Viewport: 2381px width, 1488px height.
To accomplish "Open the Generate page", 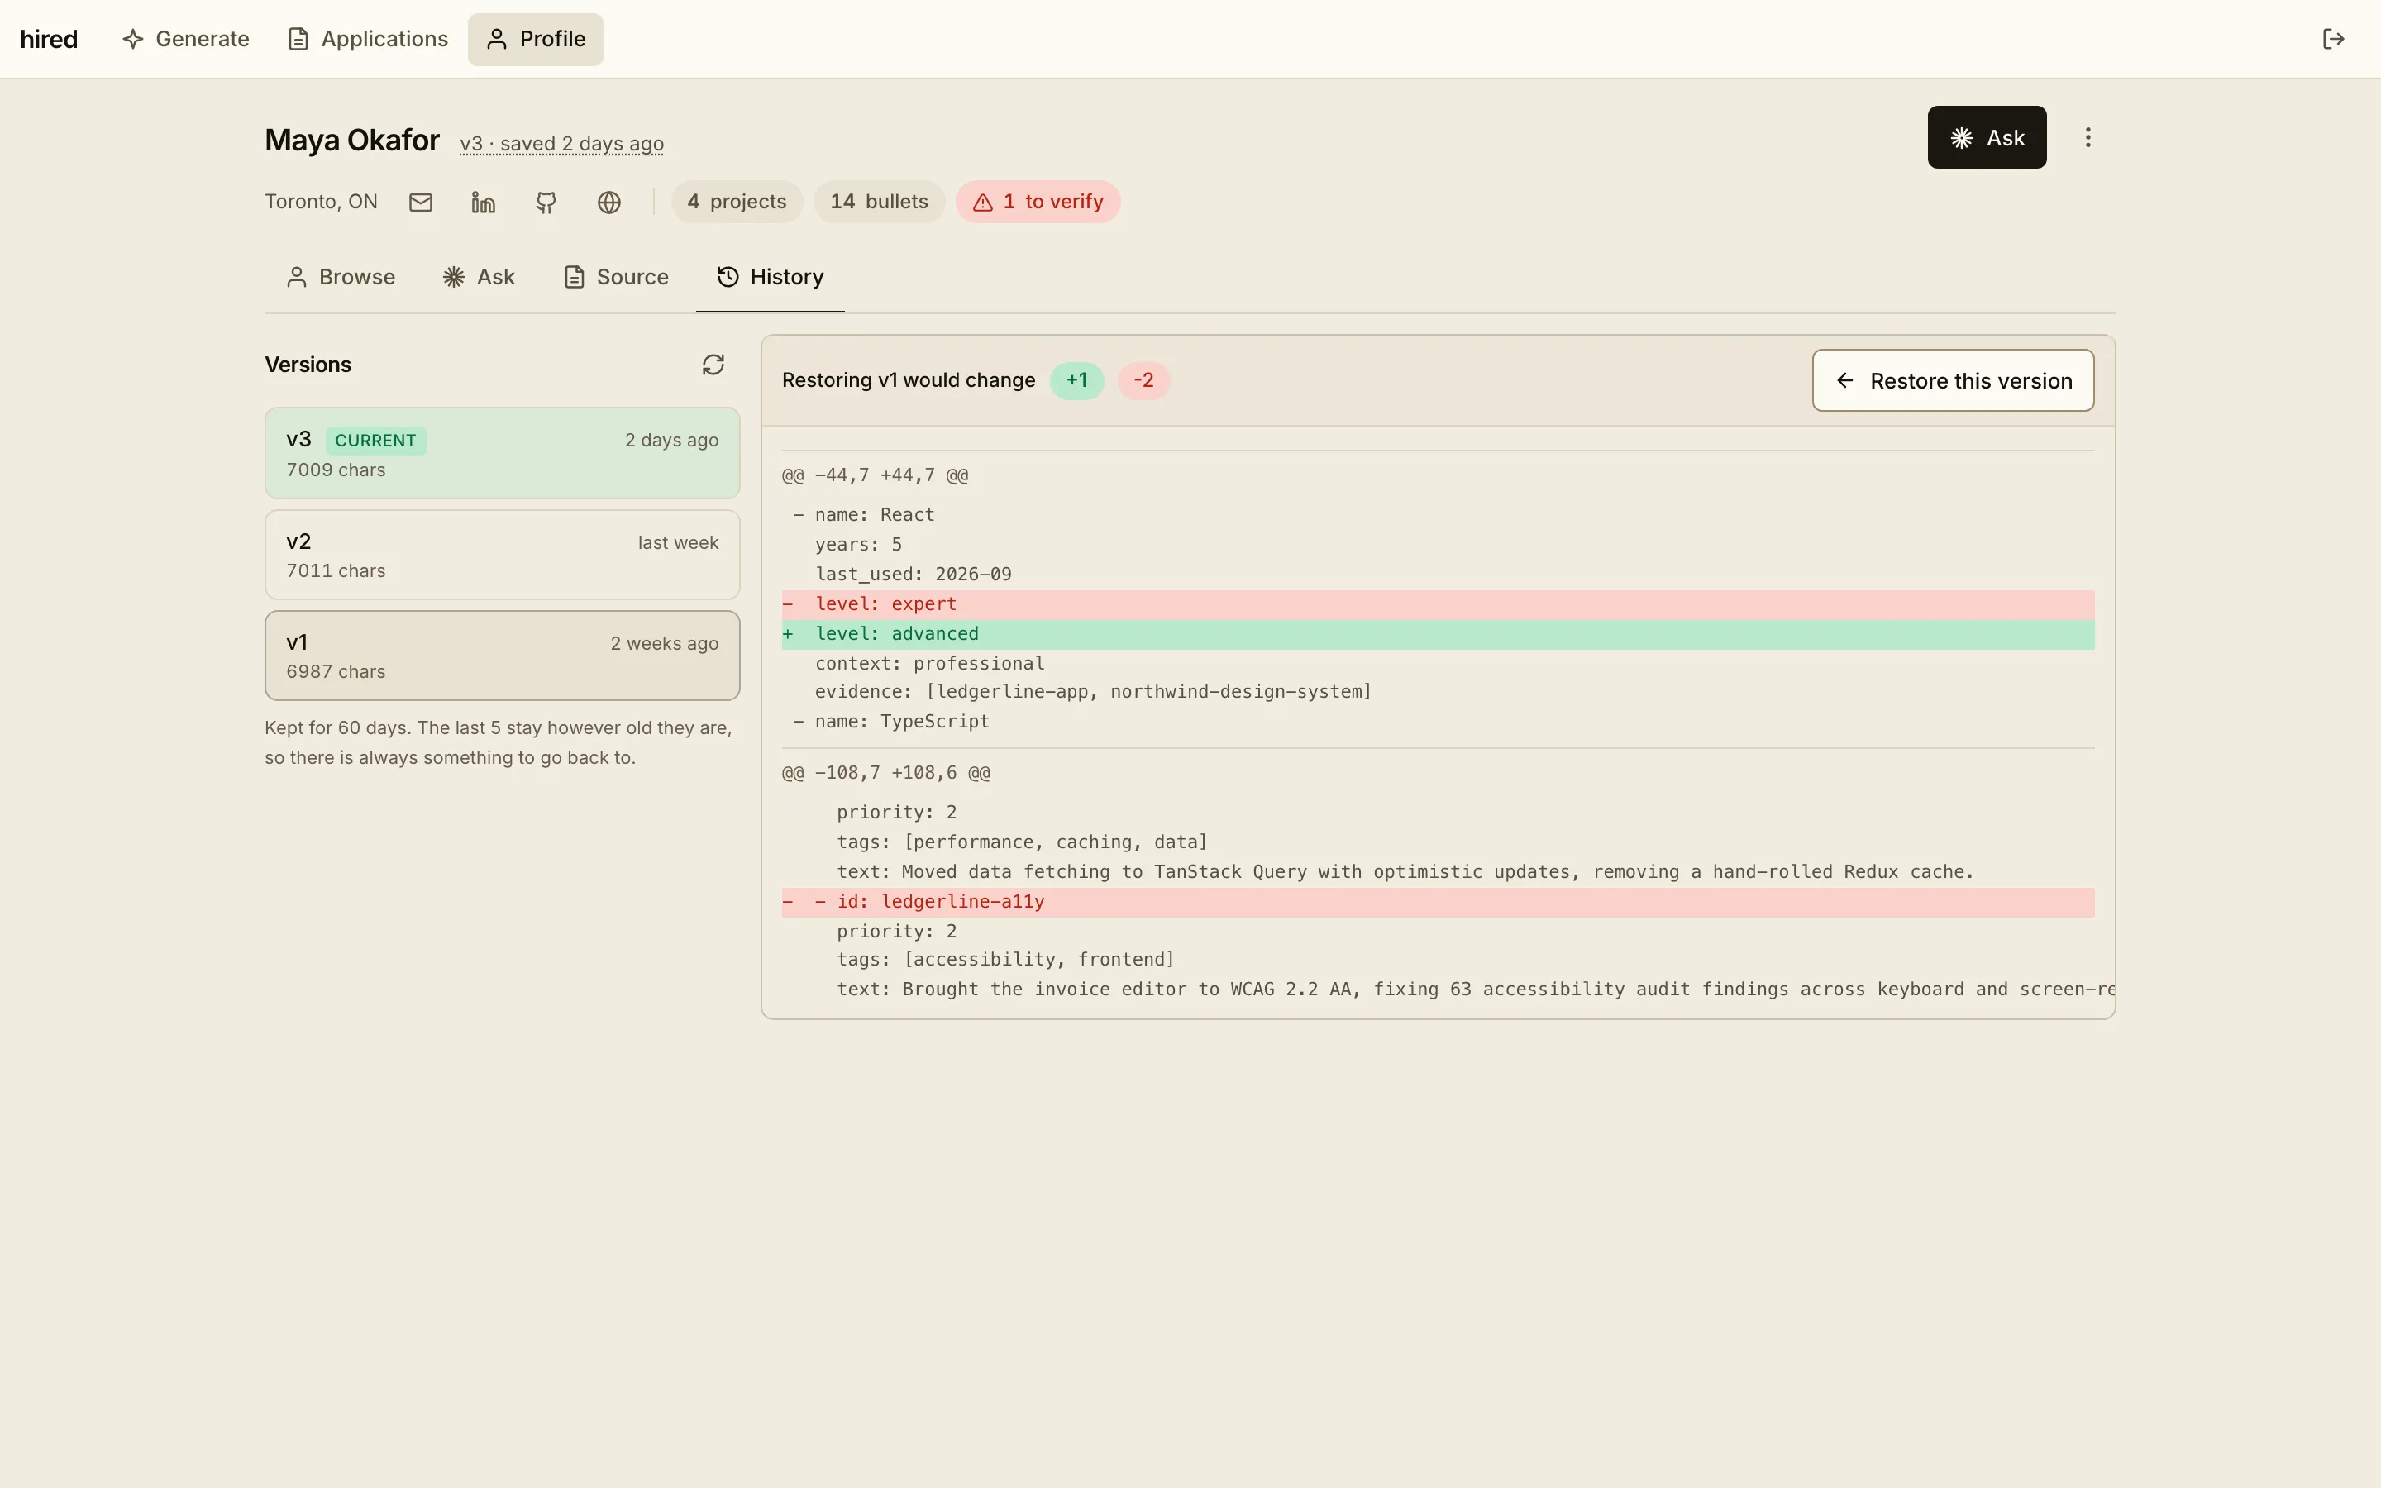I will point(186,40).
